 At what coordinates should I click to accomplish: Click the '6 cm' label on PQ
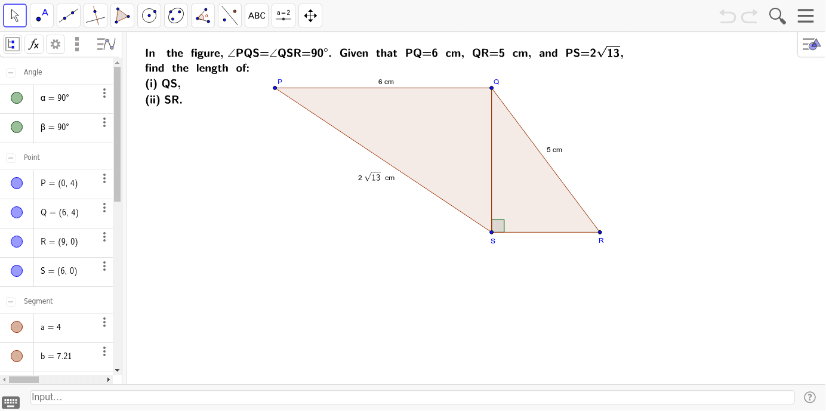[386, 82]
